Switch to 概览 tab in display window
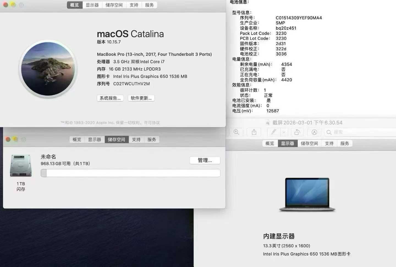 [270, 143]
